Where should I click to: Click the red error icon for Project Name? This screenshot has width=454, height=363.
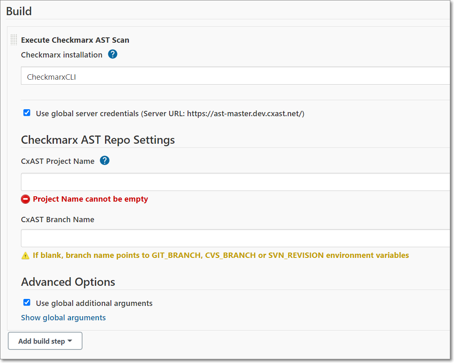click(25, 199)
